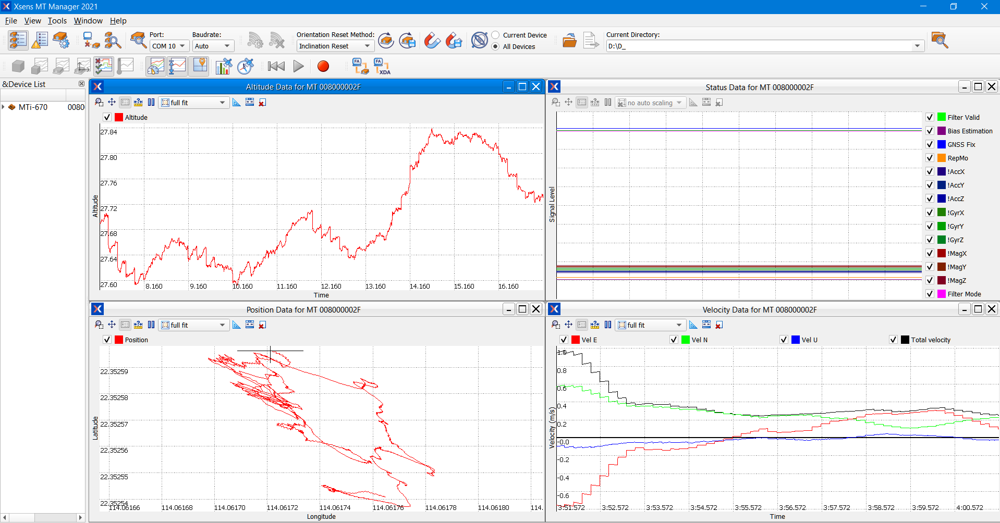Select the Current Device radio button
The height and width of the screenshot is (523, 1000).
[494, 35]
